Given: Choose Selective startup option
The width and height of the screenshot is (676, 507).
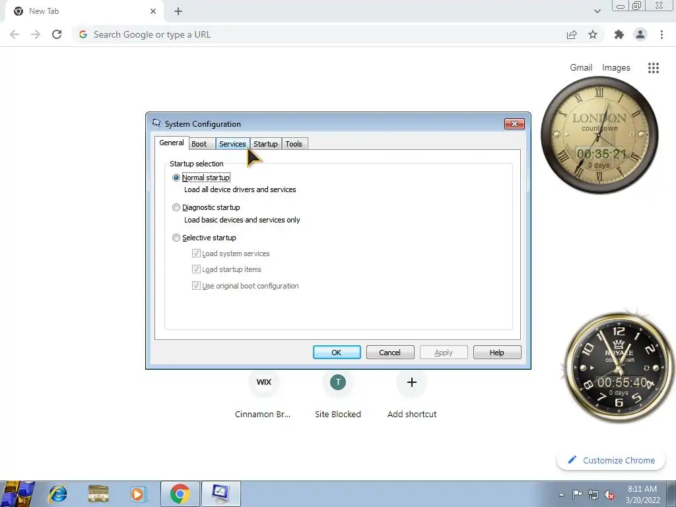Looking at the screenshot, I should click(176, 238).
